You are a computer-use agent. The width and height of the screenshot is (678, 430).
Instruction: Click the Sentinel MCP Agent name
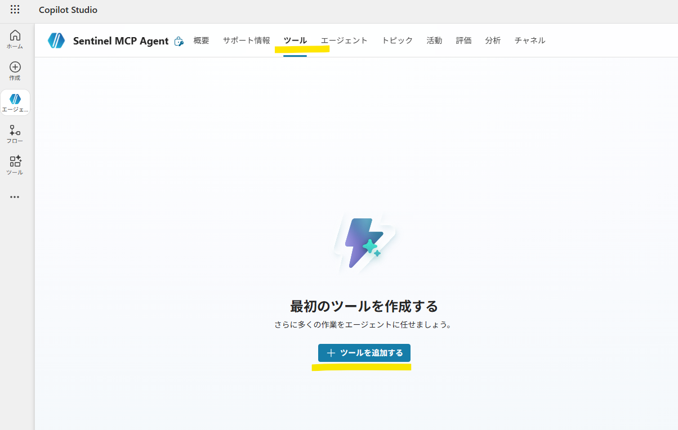(x=121, y=41)
